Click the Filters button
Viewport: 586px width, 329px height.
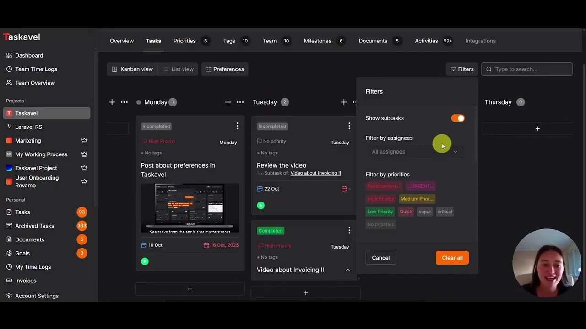462,69
